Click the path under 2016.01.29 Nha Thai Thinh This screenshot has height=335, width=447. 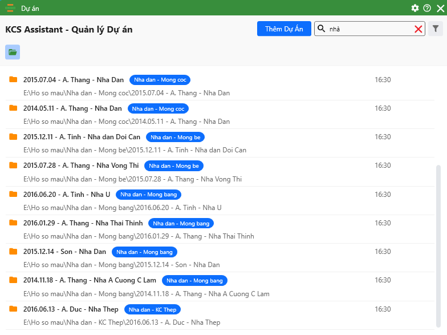click(139, 236)
